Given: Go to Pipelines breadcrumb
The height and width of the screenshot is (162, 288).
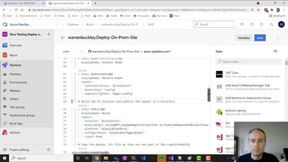Looking at the screenshot, I should pyautogui.click(x=73, y=24).
